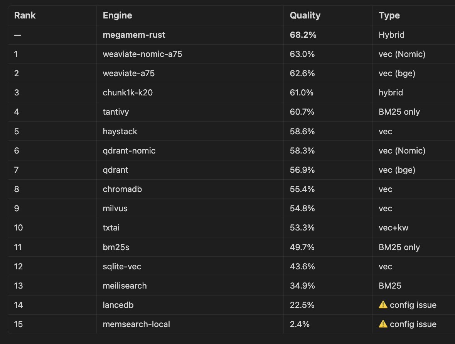Click the 68.2% quality value
Screen dimensions: 455x344
coord(303,35)
